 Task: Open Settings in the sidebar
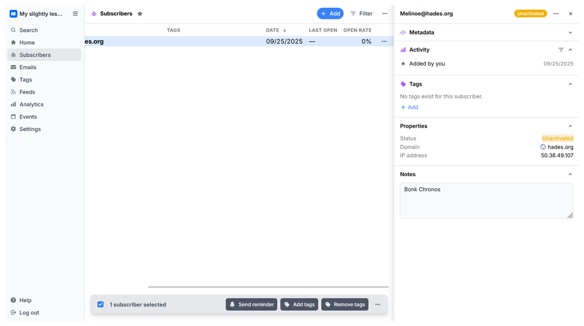click(44, 129)
